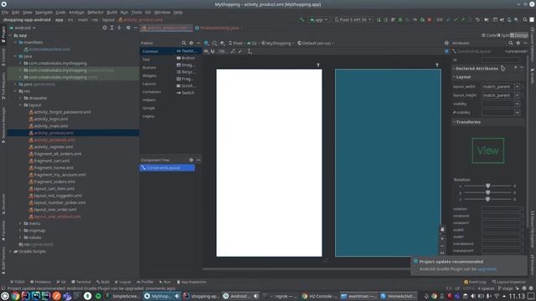Expand the menu folder in res
The width and height of the screenshot is (536, 301).
20,223
